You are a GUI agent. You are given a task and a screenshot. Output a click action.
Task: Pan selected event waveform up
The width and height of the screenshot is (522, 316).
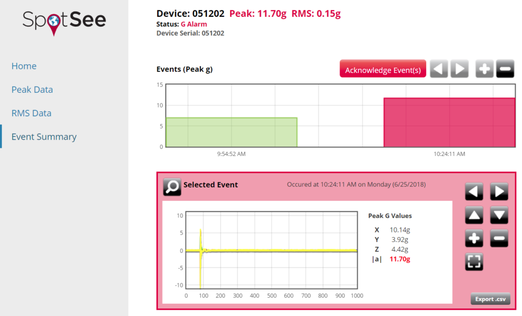click(x=474, y=215)
